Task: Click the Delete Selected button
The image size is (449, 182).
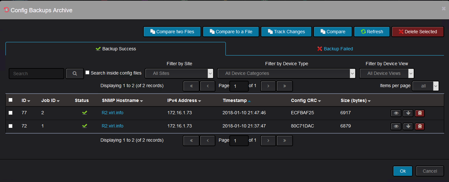Action: [418, 32]
